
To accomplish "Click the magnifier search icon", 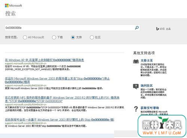I will (x=137, y=28).
